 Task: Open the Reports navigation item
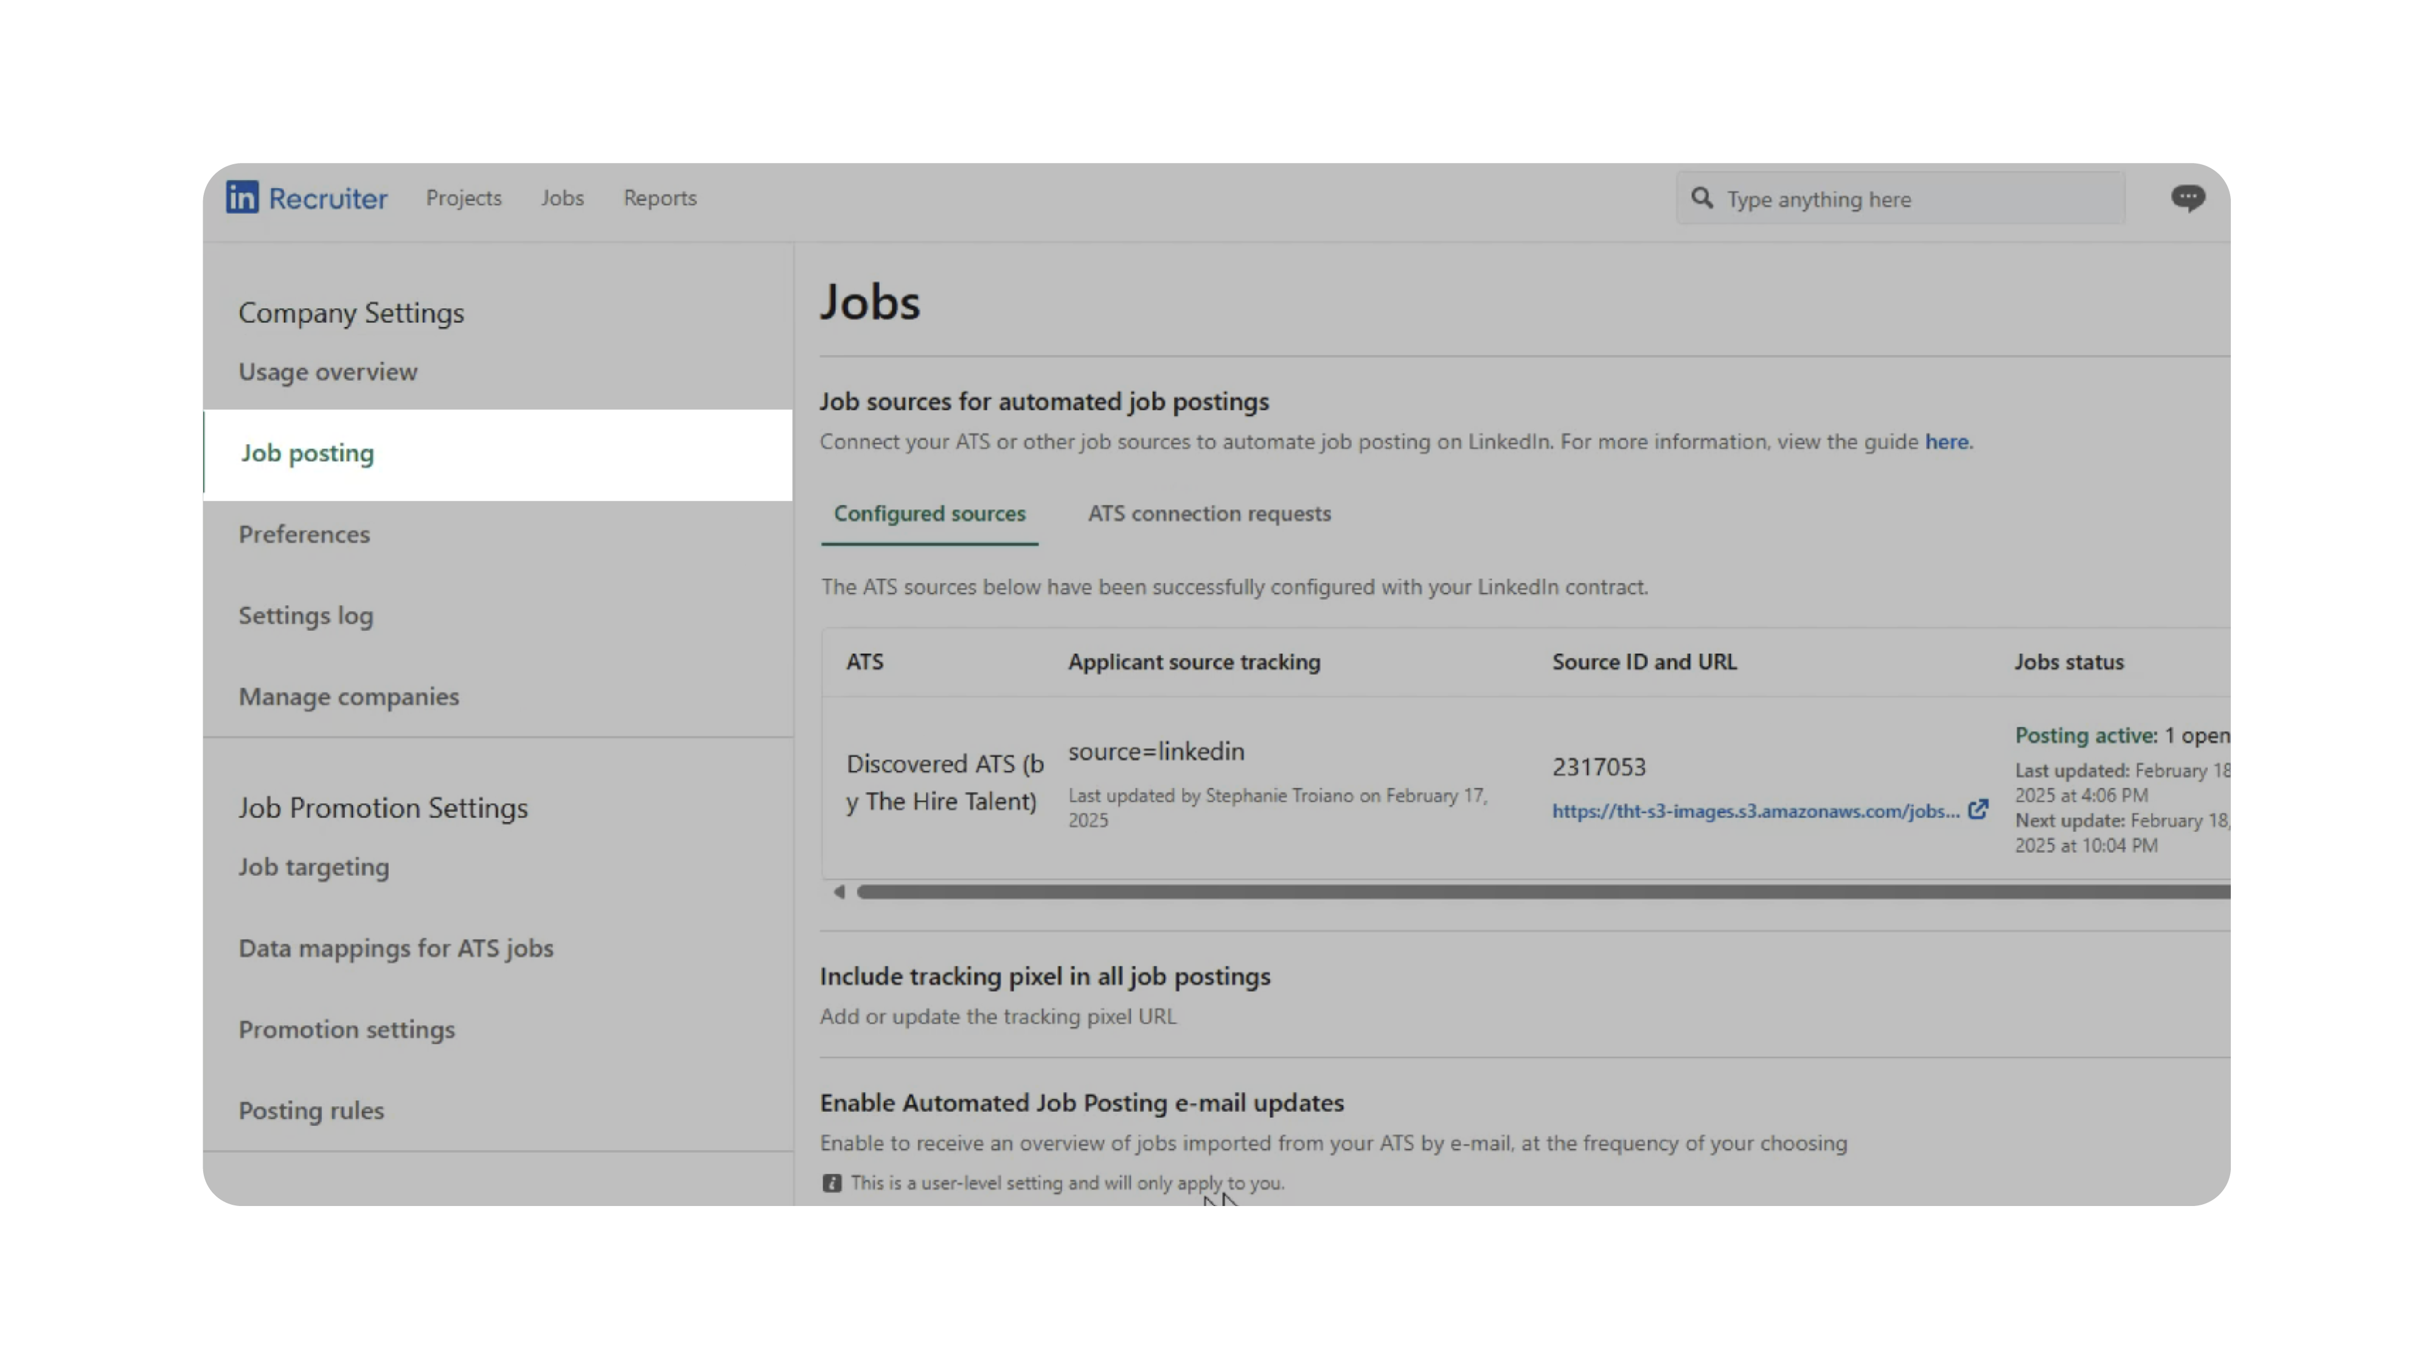point(659,198)
